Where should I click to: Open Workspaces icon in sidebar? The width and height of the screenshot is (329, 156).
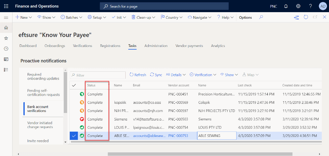pos(6,59)
